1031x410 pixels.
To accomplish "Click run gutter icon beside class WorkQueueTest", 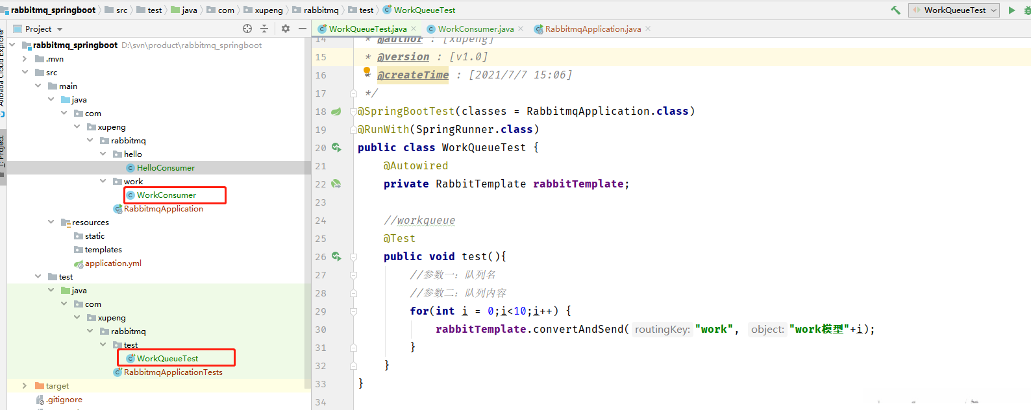I will (x=336, y=147).
